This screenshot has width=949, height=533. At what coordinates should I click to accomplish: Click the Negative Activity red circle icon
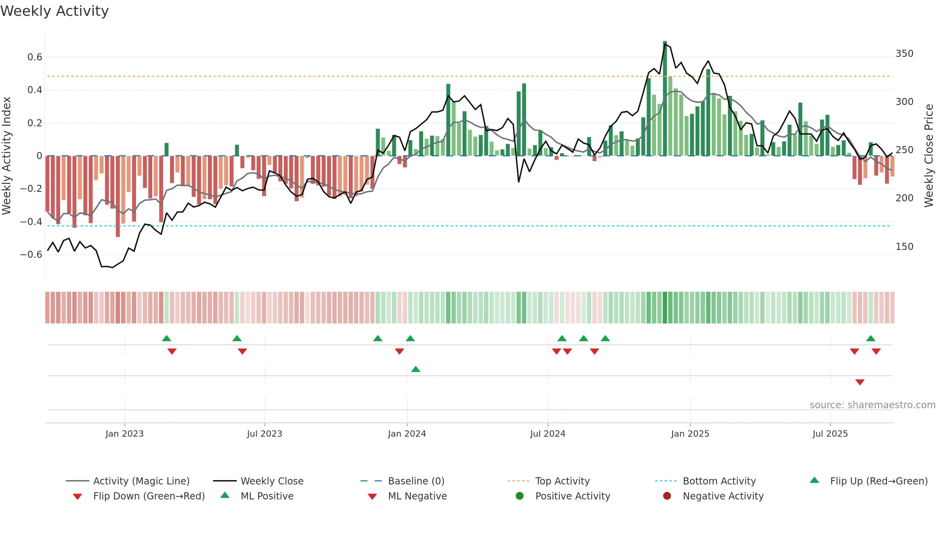pyautogui.click(x=667, y=496)
